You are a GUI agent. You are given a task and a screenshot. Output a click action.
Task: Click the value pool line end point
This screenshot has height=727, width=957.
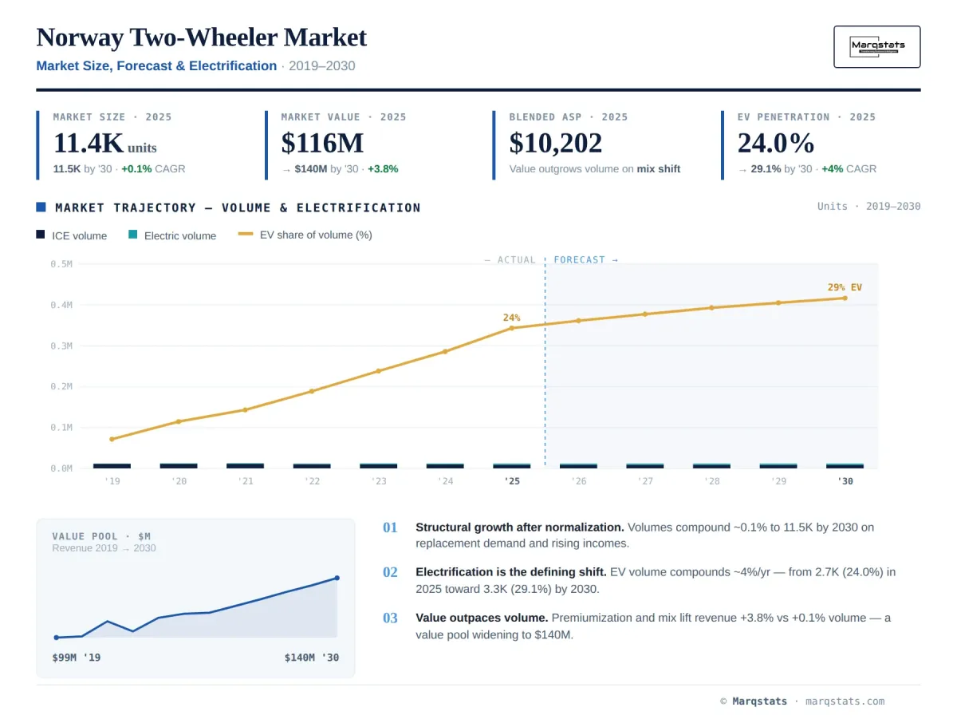pos(337,578)
